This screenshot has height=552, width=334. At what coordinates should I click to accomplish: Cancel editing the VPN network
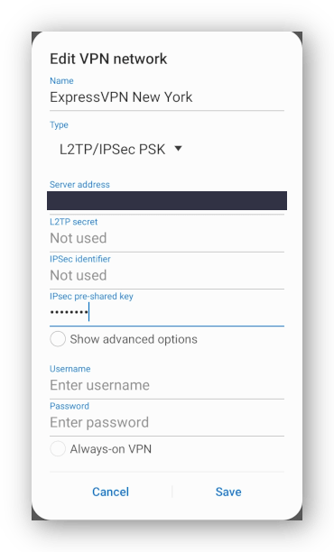coord(111,492)
